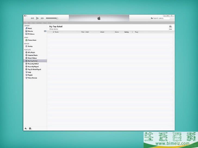Open the Classical Music smart playlist
The width and height of the screenshot is (198, 148).
32,55
